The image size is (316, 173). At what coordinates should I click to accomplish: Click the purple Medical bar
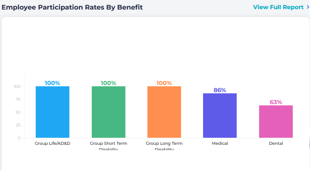click(220, 116)
